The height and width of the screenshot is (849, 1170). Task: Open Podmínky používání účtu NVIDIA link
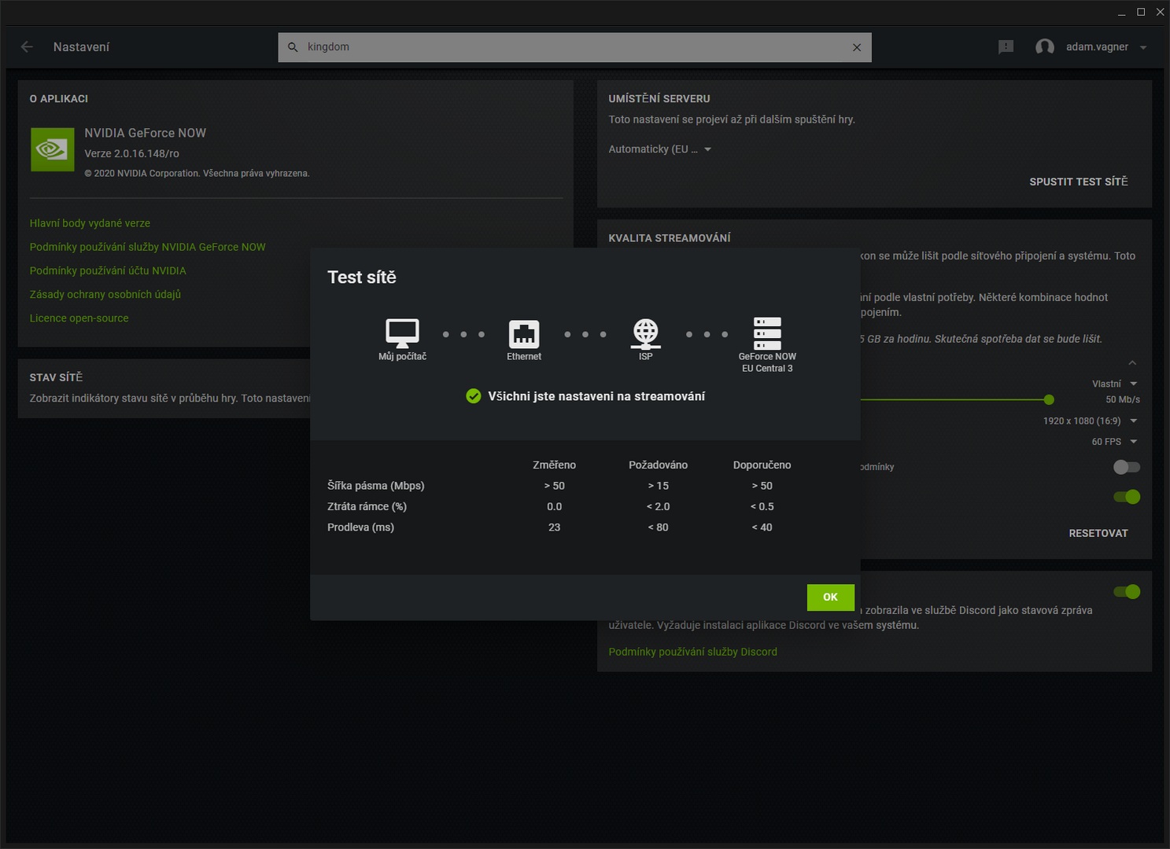coord(108,270)
